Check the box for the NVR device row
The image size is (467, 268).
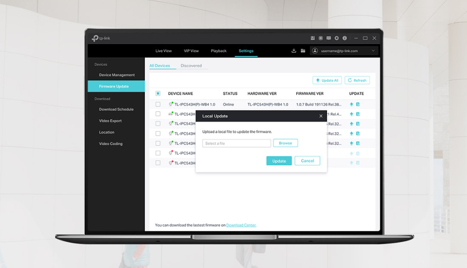tap(158, 114)
